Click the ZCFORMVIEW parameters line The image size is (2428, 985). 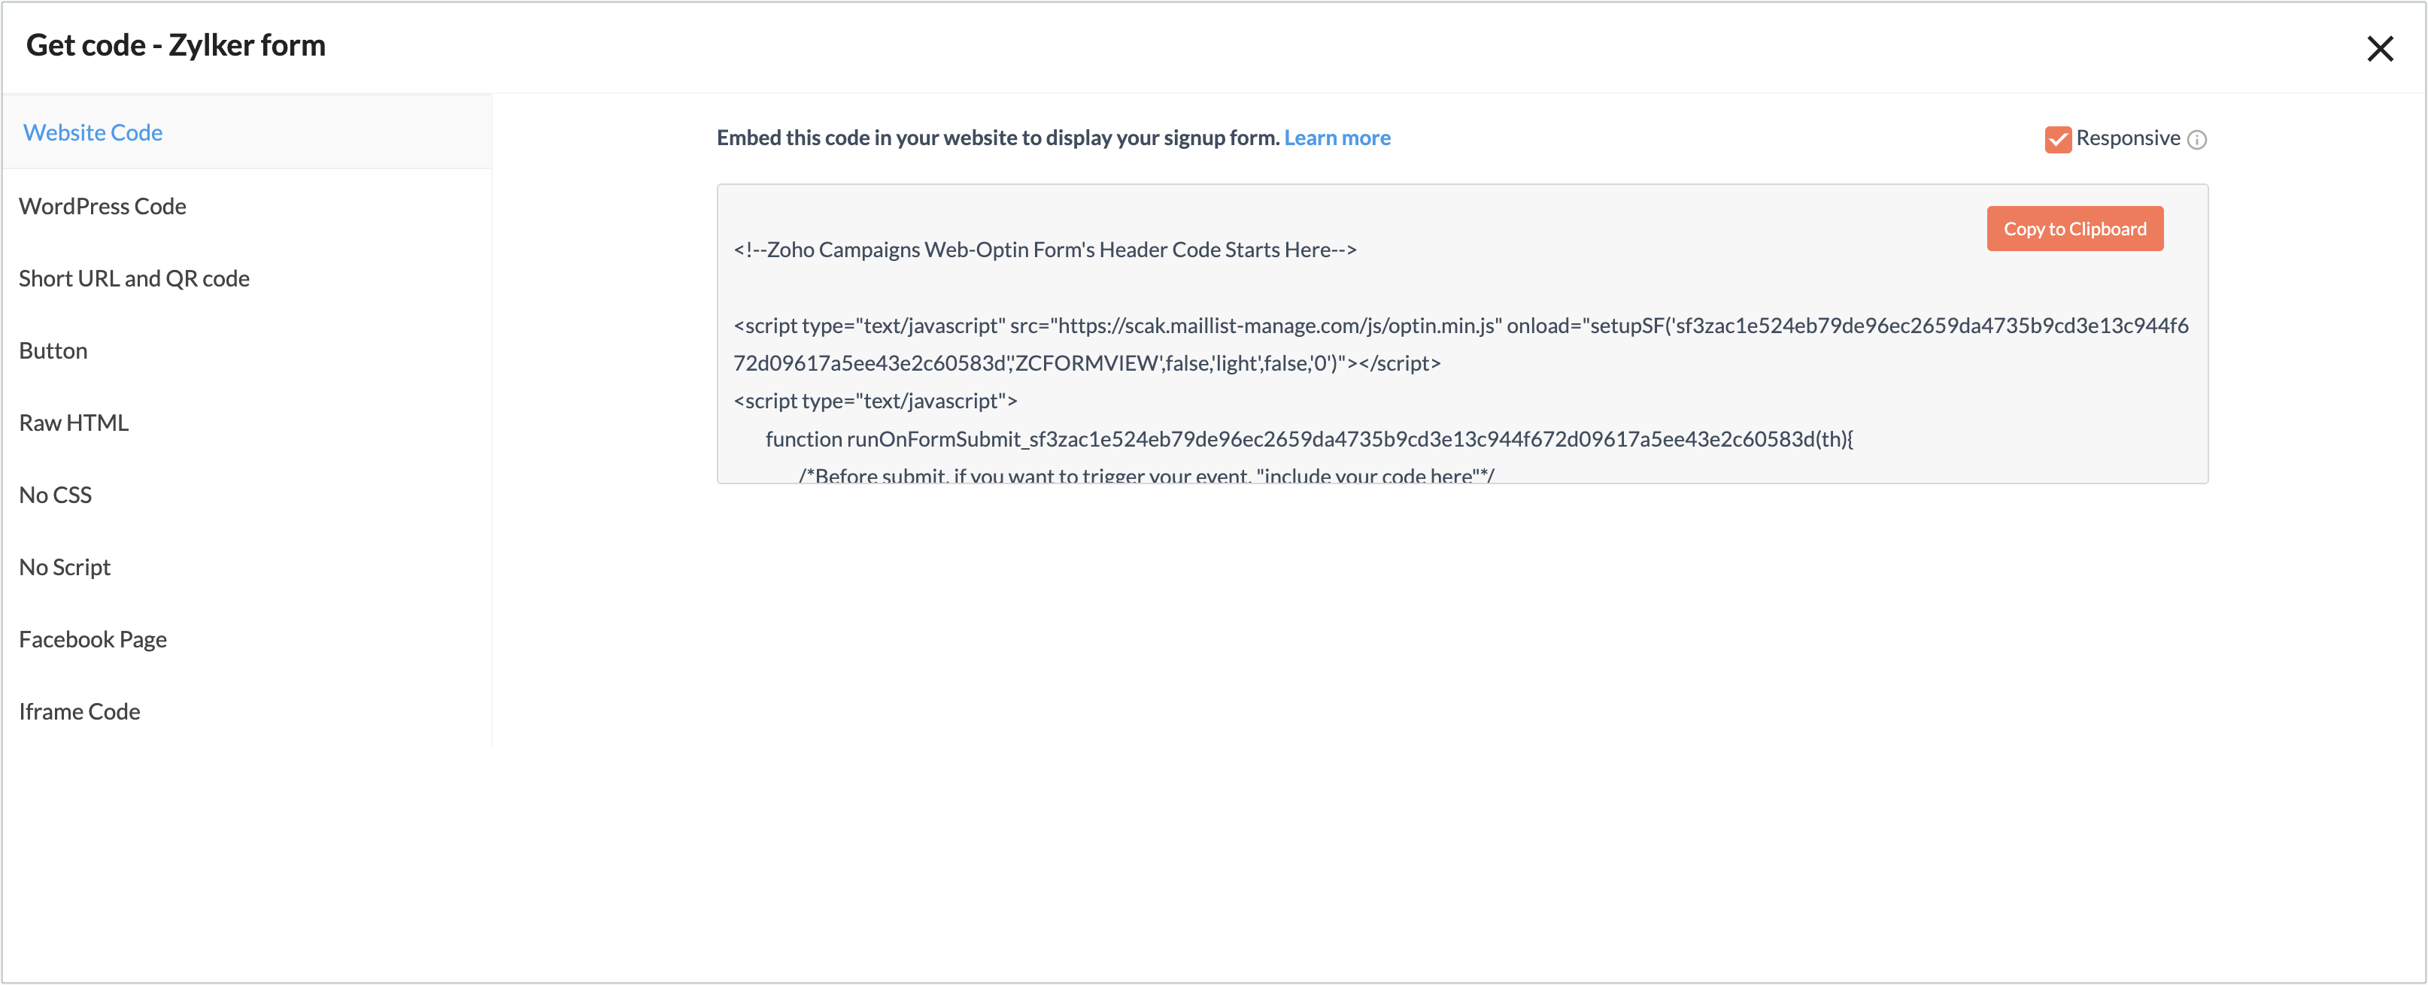coord(1087,363)
